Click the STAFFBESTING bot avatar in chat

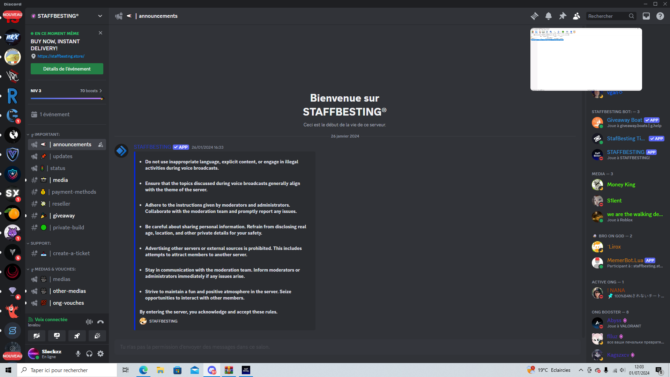point(121,151)
